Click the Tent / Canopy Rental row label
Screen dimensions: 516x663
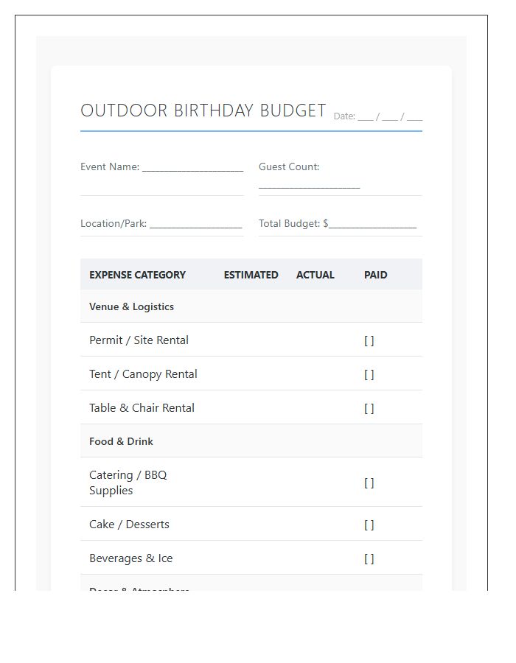(143, 374)
